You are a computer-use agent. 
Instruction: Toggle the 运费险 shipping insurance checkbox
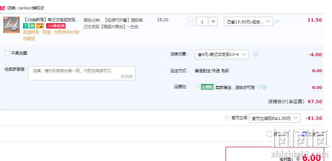point(197,87)
